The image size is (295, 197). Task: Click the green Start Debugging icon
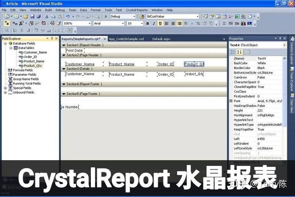(106, 17)
